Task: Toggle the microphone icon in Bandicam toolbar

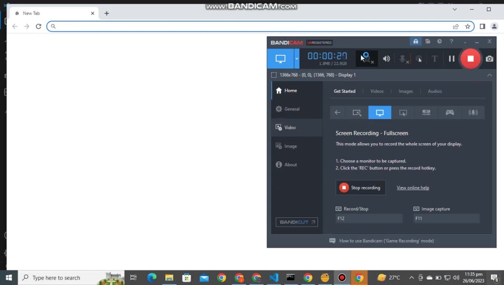Action: click(403, 59)
